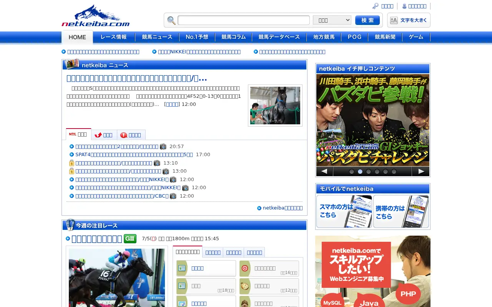Image resolution: width=492 pixels, height=307 pixels.
Task: Select the news tab with exclamation icon
Action: pyautogui.click(x=131, y=135)
